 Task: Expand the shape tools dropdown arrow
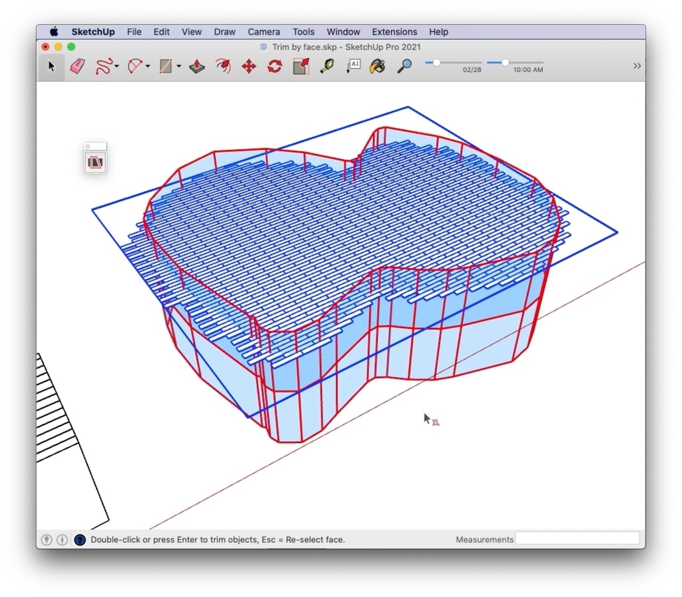pyautogui.click(x=178, y=67)
